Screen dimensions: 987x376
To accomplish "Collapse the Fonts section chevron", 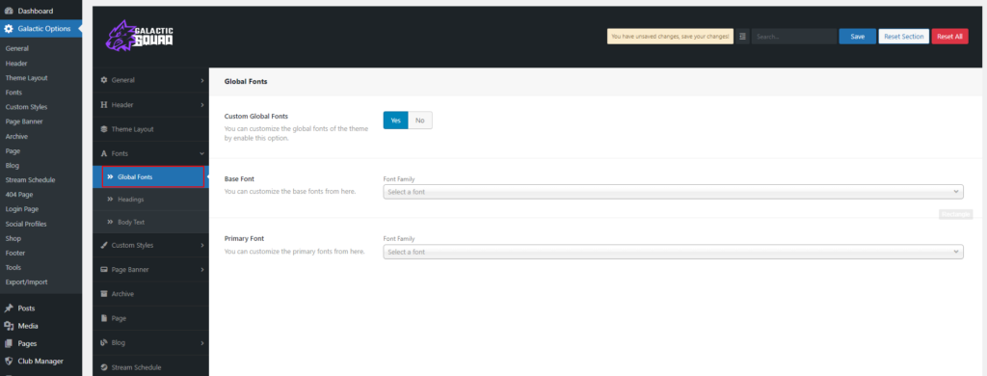I will tap(201, 153).
